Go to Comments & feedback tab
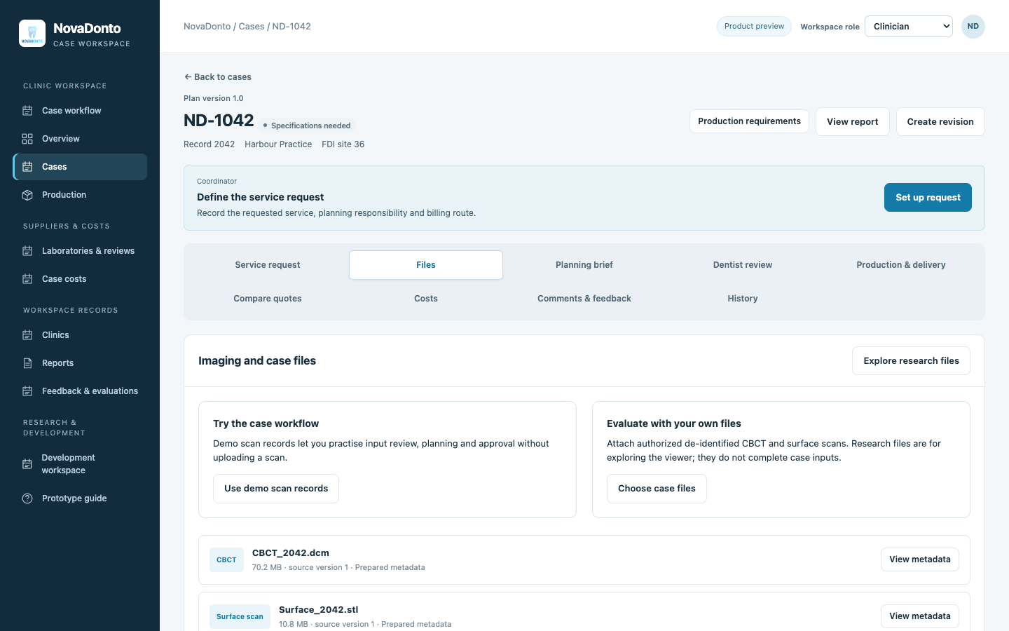 584,299
